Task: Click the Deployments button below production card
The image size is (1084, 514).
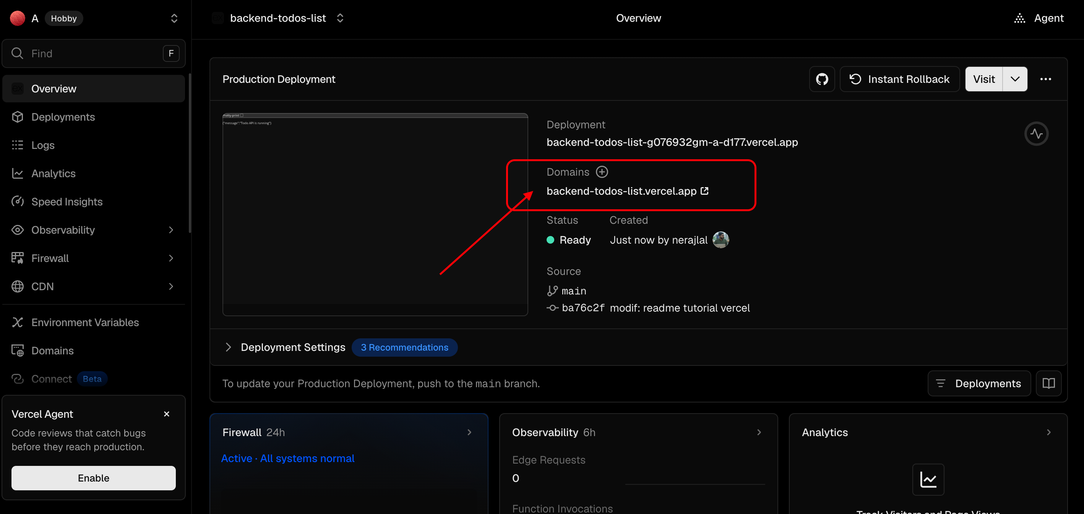Action: (x=979, y=383)
